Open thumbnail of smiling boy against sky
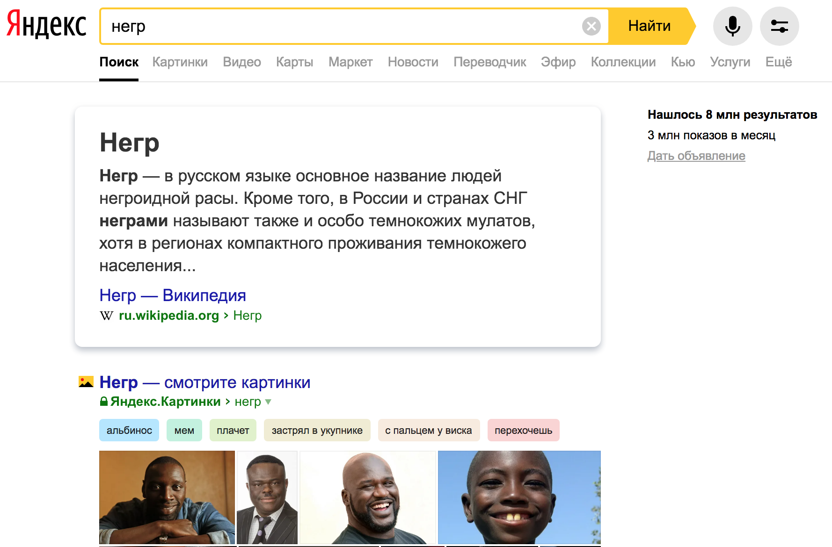832x547 pixels. 519,497
